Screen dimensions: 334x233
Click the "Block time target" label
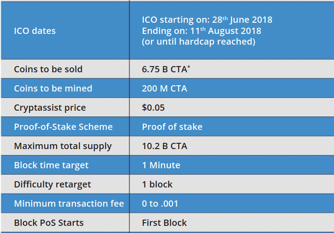[x=51, y=165]
